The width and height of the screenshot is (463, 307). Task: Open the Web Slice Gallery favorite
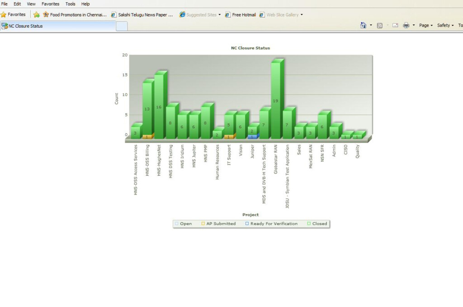coord(282,14)
